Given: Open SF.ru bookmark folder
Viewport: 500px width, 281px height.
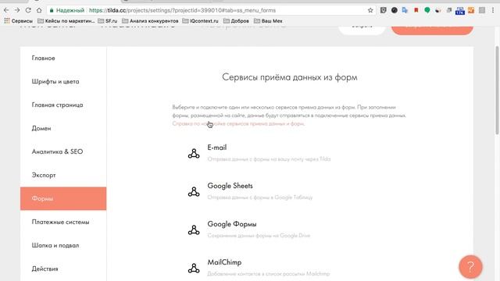Looking at the screenshot, I should pos(108,21).
